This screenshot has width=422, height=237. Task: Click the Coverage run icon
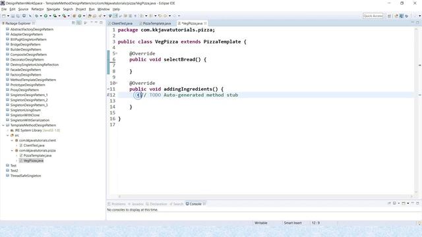[55, 16]
